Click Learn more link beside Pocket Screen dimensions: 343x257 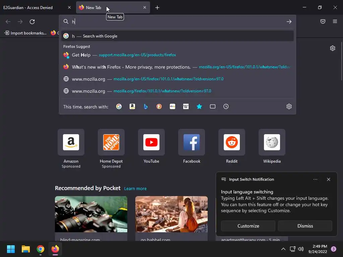(135, 189)
